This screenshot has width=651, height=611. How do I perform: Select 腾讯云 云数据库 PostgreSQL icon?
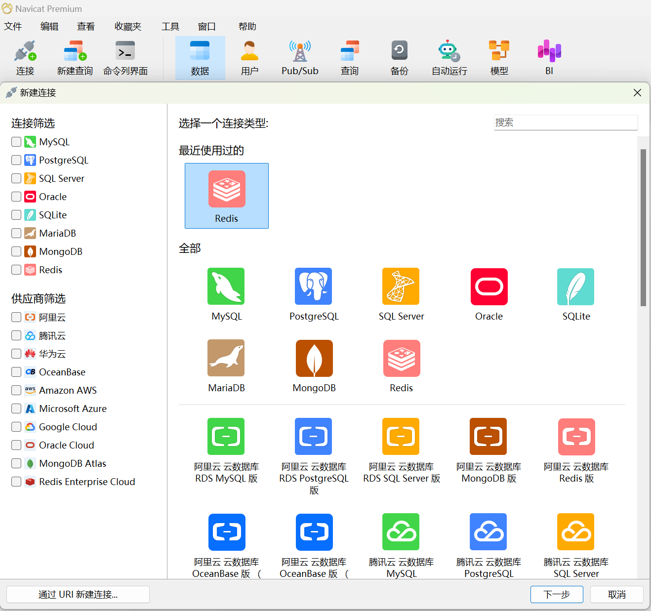(488, 531)
